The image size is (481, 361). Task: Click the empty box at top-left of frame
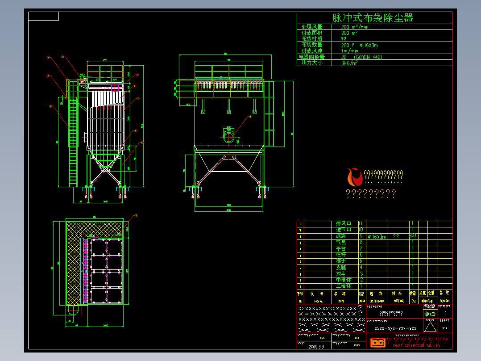click(44, 16)
